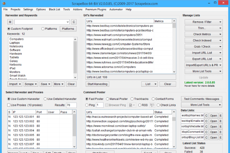Click the Metrics column header
Image resolution: width=230 pixels, height=153 pixels.
[x=163, y=21]
